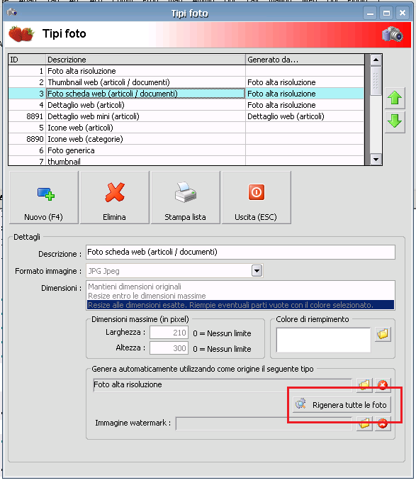Viewport: 416px width, 483px height.
Task: Move selected photo type down with green arrow
Action: pos(395,122)
